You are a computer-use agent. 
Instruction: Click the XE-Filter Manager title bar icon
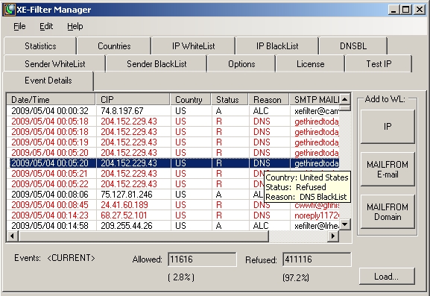10,10
